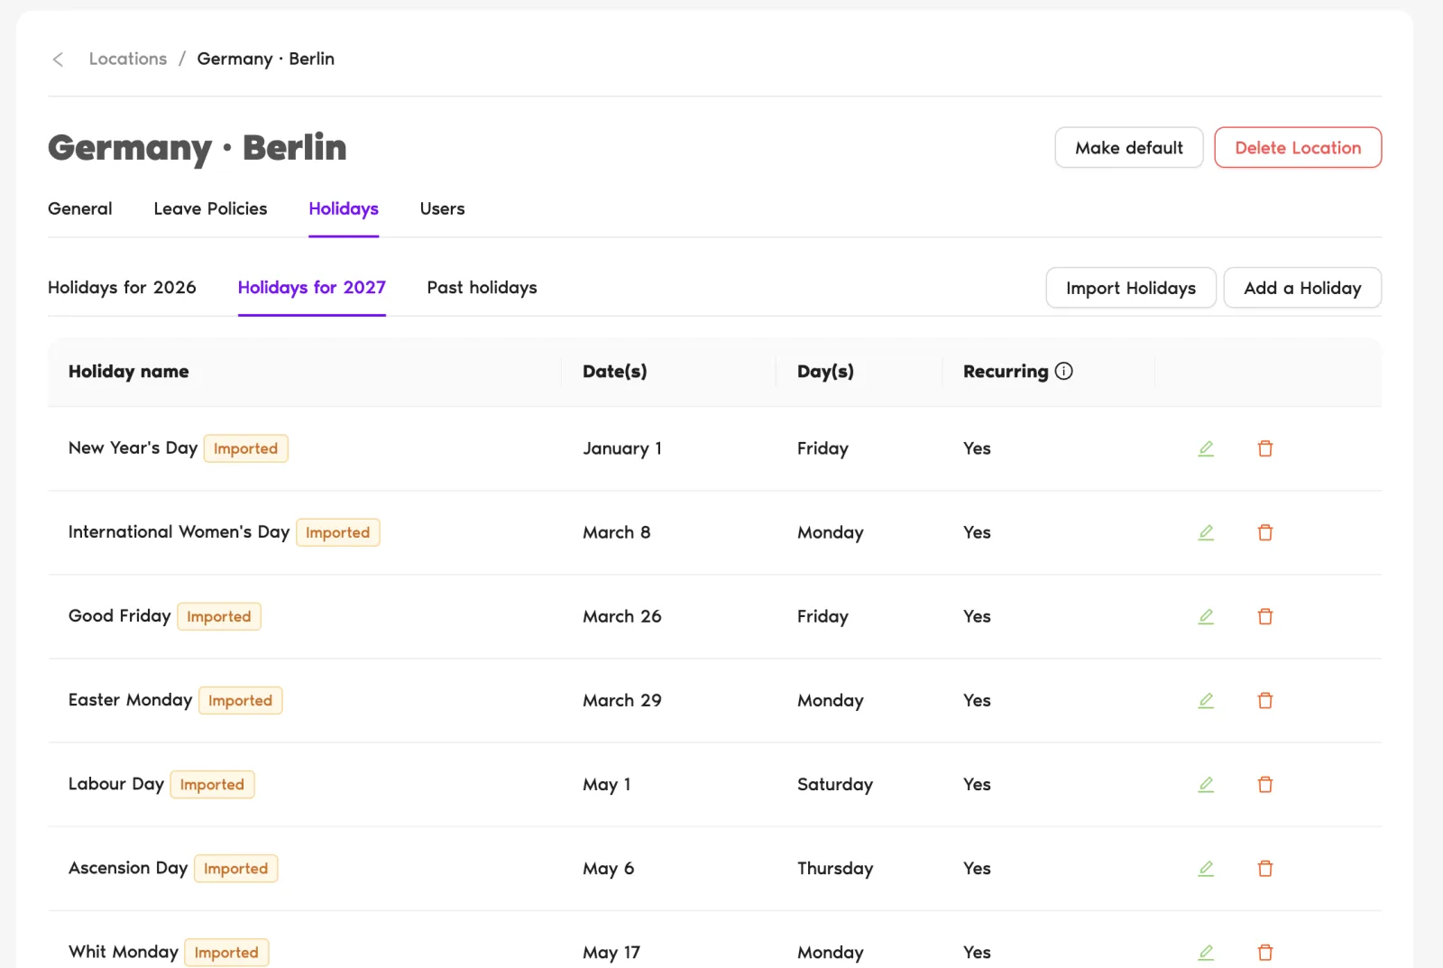Click the Imported badge on Labour Day
Screen dimensions: 1443x968
click(212, 784)
